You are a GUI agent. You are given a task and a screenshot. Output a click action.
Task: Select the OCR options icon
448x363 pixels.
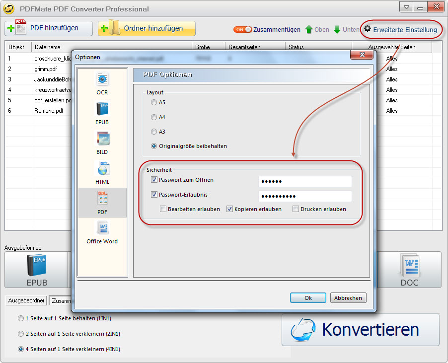[x=102, y=80]
